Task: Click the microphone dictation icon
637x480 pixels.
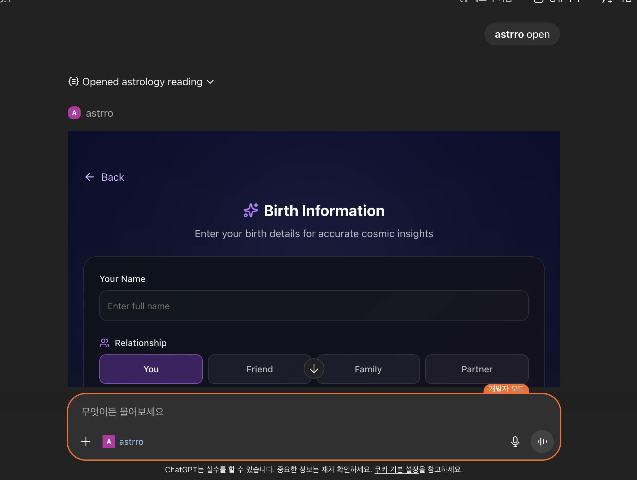Action: pos(515,442)
